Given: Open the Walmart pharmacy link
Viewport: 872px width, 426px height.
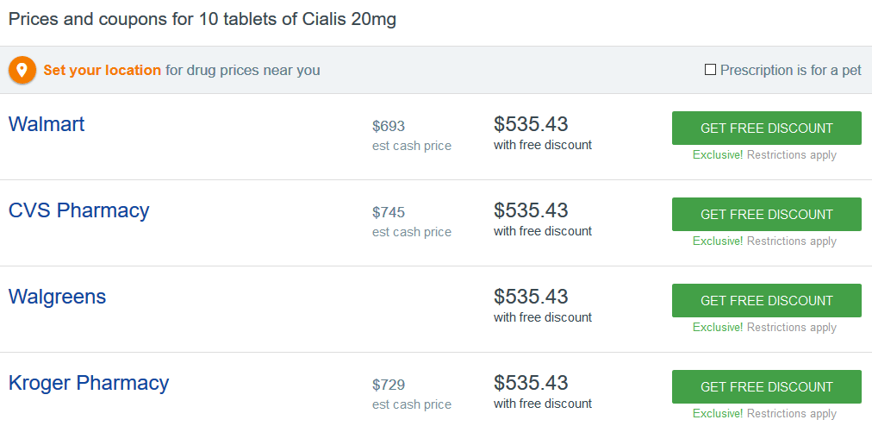Looking at the screenshot, I should [47, 123].
